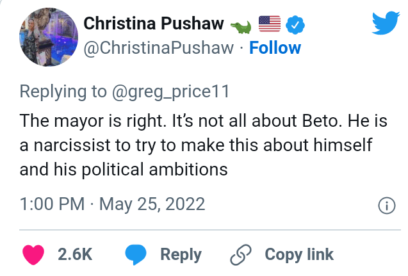Click the 2.6K likes count
The height and width of the screenshot is (276, 408).
point(75,254)
